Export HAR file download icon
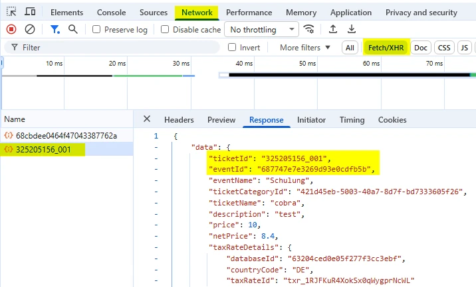476x287 pixels. tap(352, 29)
